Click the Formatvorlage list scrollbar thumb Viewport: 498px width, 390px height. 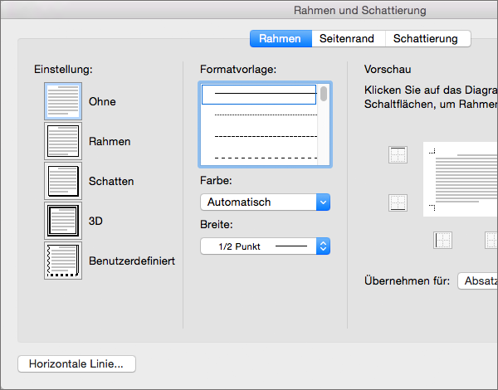click(324, 94)
